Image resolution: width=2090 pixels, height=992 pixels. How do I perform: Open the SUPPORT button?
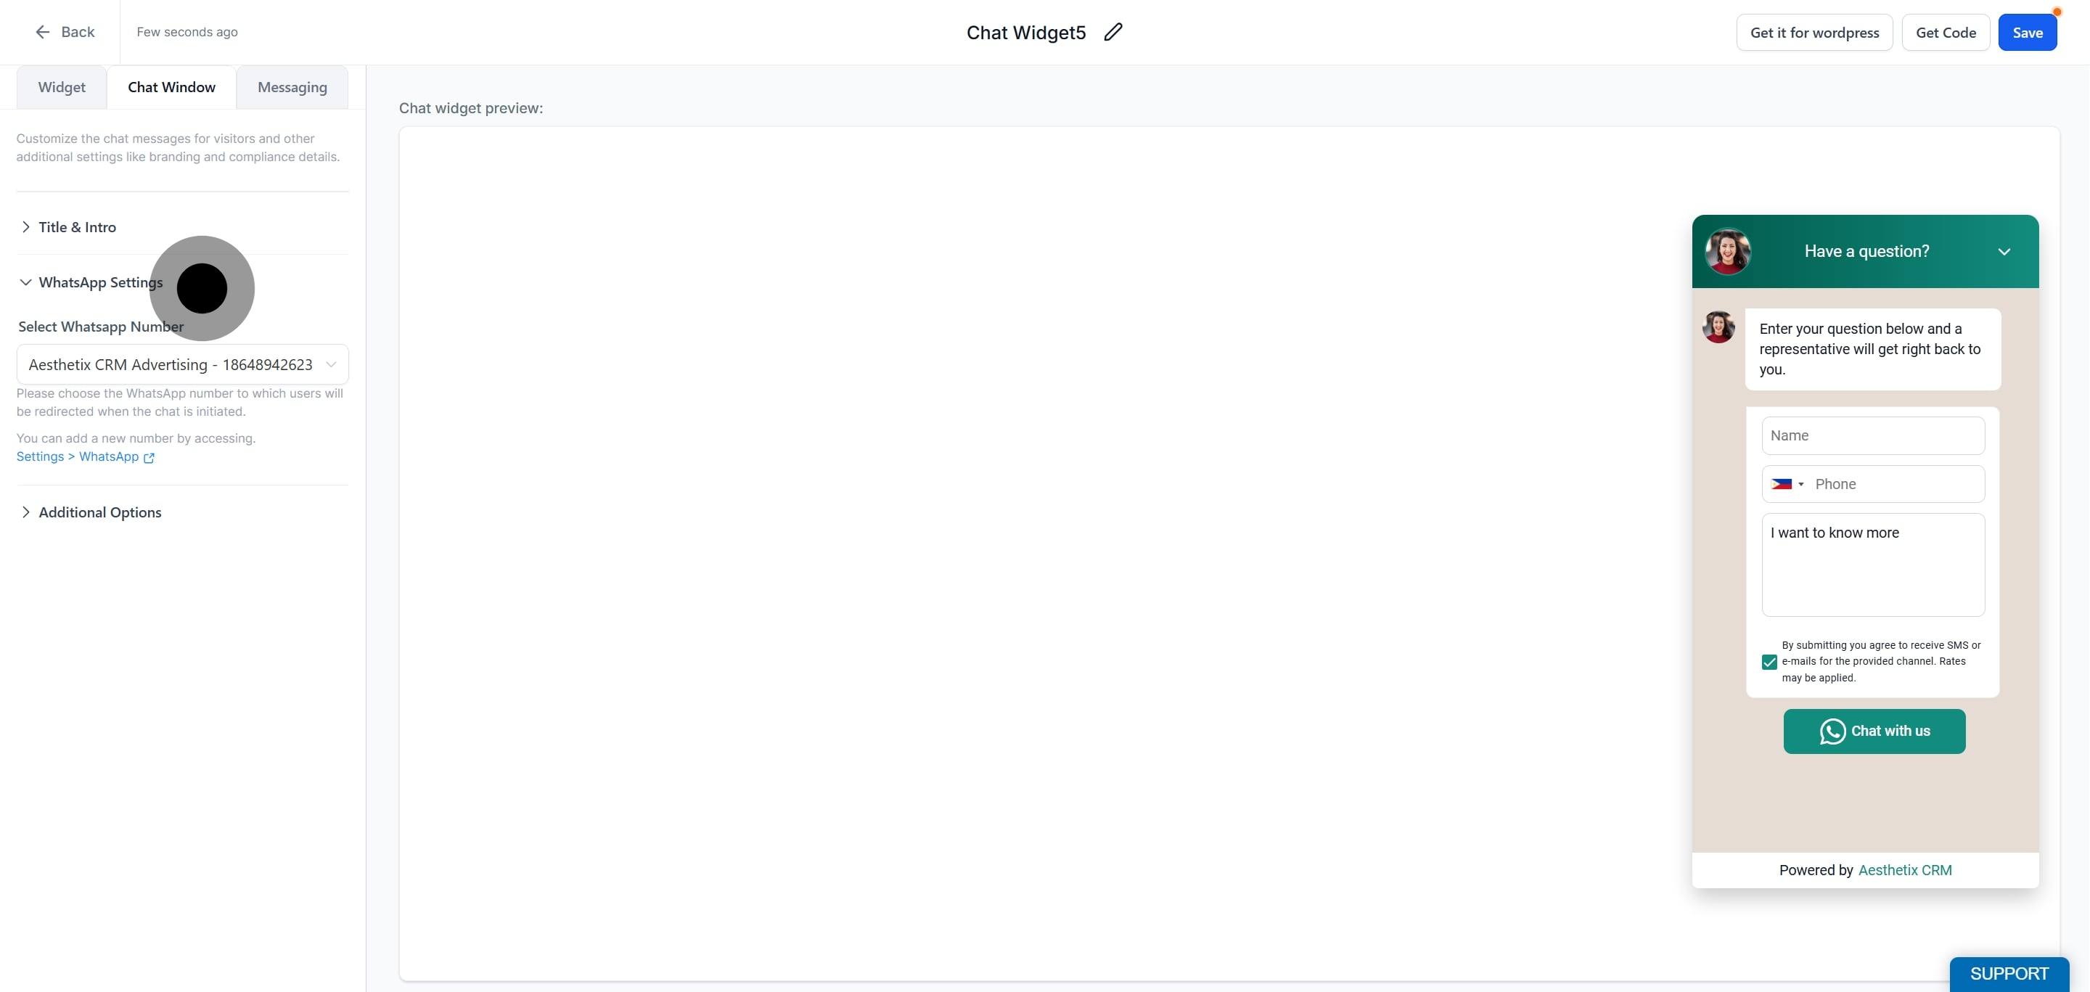[2009, 973]
